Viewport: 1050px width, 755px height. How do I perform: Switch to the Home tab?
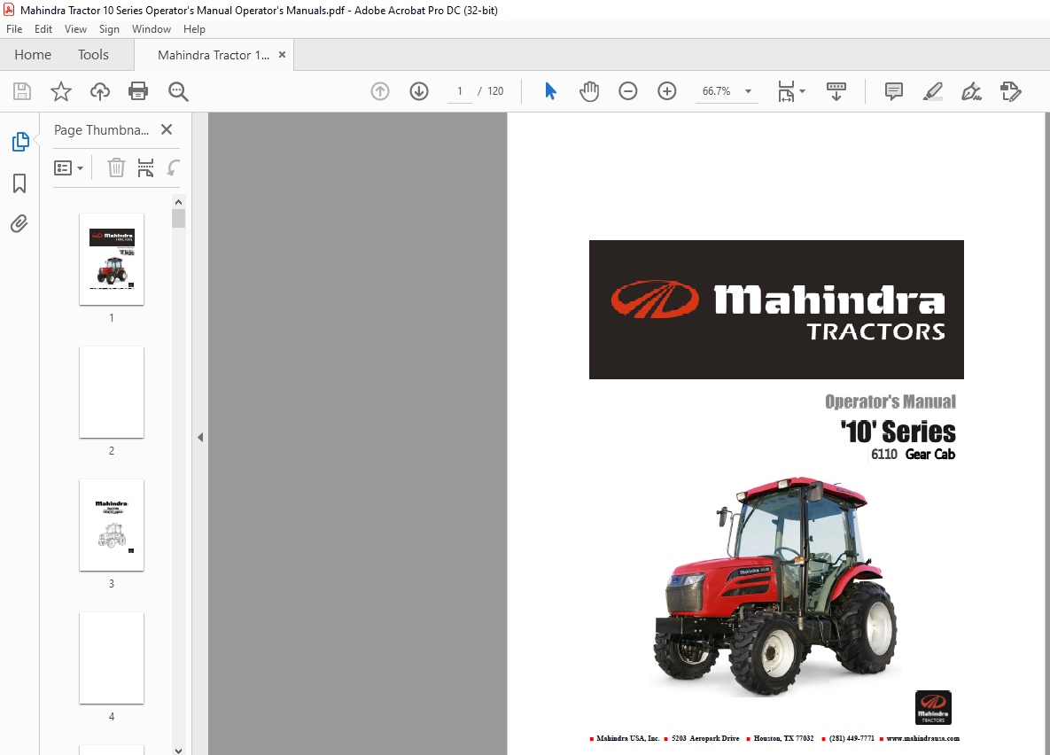33,55
